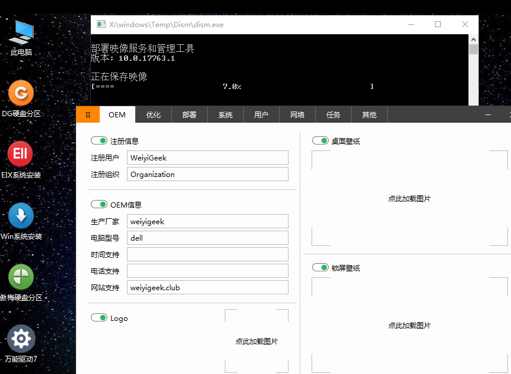Open the 网络 tab
This screenshot has width=511, height=374.
[x=297, y=114]
